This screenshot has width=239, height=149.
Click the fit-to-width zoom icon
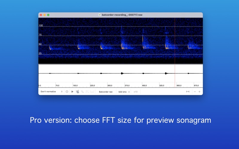(188, 91)
